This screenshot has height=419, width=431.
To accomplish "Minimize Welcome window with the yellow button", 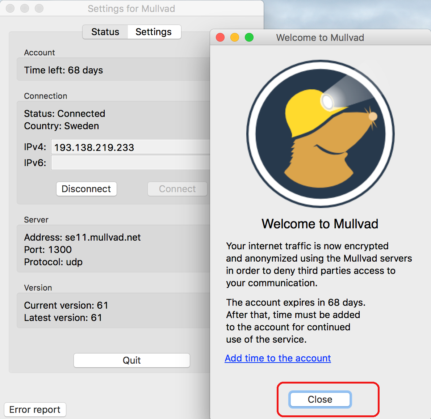I will [235, 37].
